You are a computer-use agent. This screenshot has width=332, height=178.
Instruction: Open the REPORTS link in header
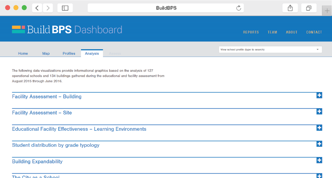pos(251,32)
